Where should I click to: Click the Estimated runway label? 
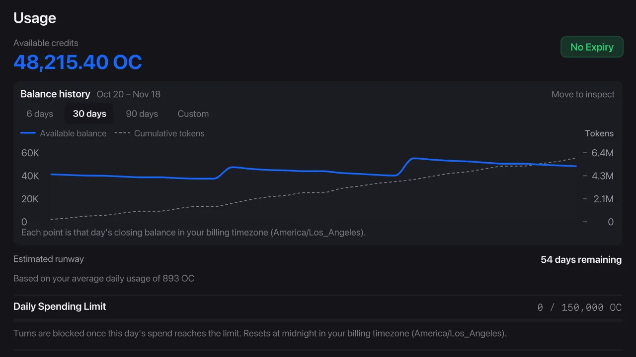coord(49,259)
